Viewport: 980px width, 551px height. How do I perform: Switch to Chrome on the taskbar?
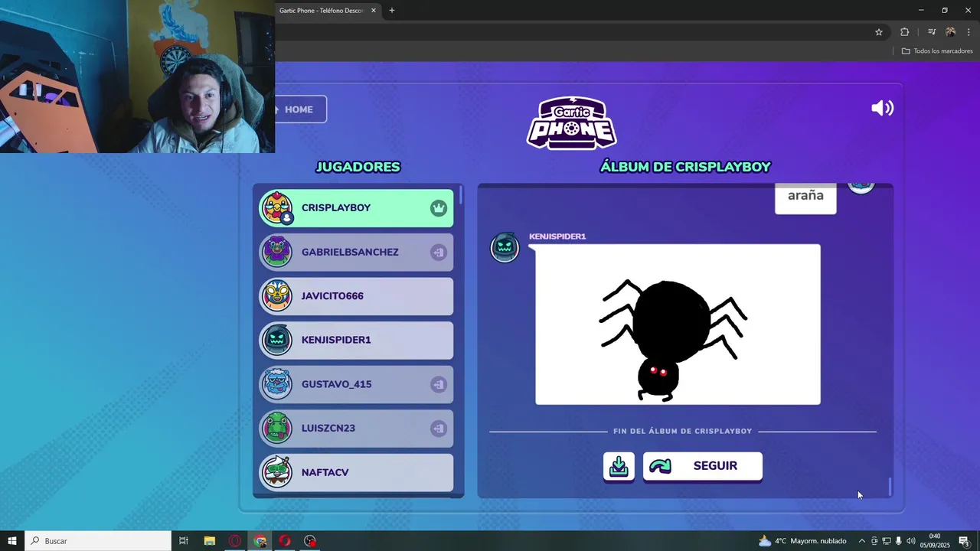coord(260,541)
